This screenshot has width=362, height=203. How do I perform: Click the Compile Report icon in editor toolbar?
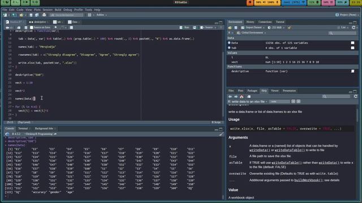click(71, 28)
